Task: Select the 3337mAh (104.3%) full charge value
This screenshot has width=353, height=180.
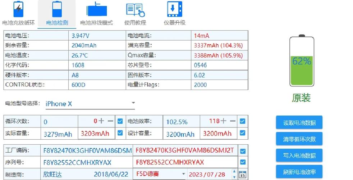Action: click(218, 45)
